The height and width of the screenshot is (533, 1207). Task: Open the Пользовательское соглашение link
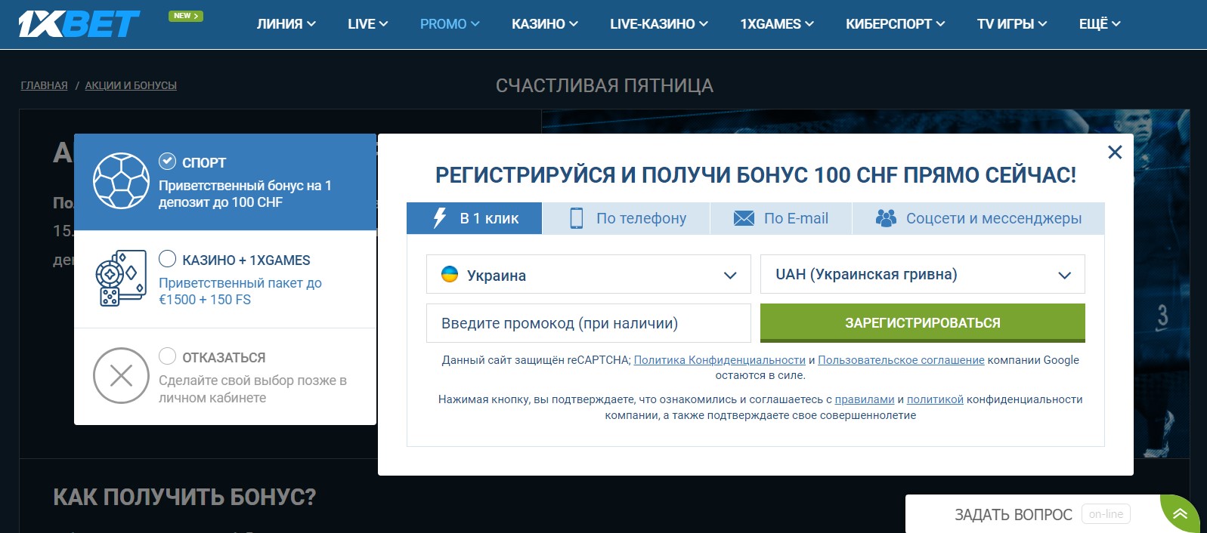(901, 360)
